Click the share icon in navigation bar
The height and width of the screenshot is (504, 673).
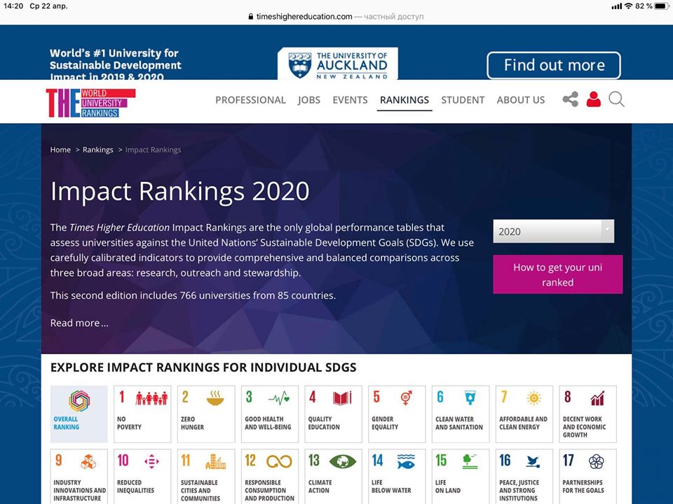[x=570, y=99]
